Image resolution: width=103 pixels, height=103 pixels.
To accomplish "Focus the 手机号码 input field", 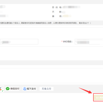I will pos(89,42).
